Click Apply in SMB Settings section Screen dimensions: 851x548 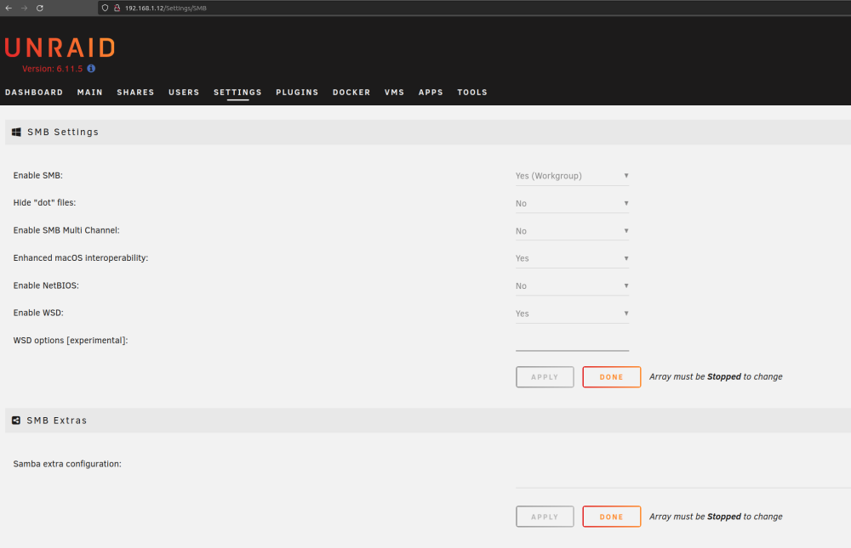click(x=545, y=377)
